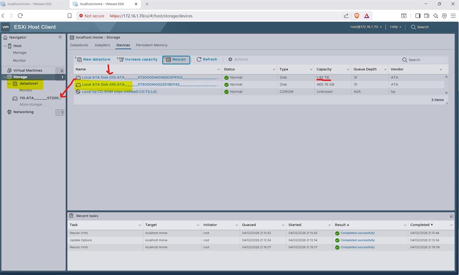The image size is (459, 275).
Task: Click the Networking icon in Navigator
Action: point(10,112)
